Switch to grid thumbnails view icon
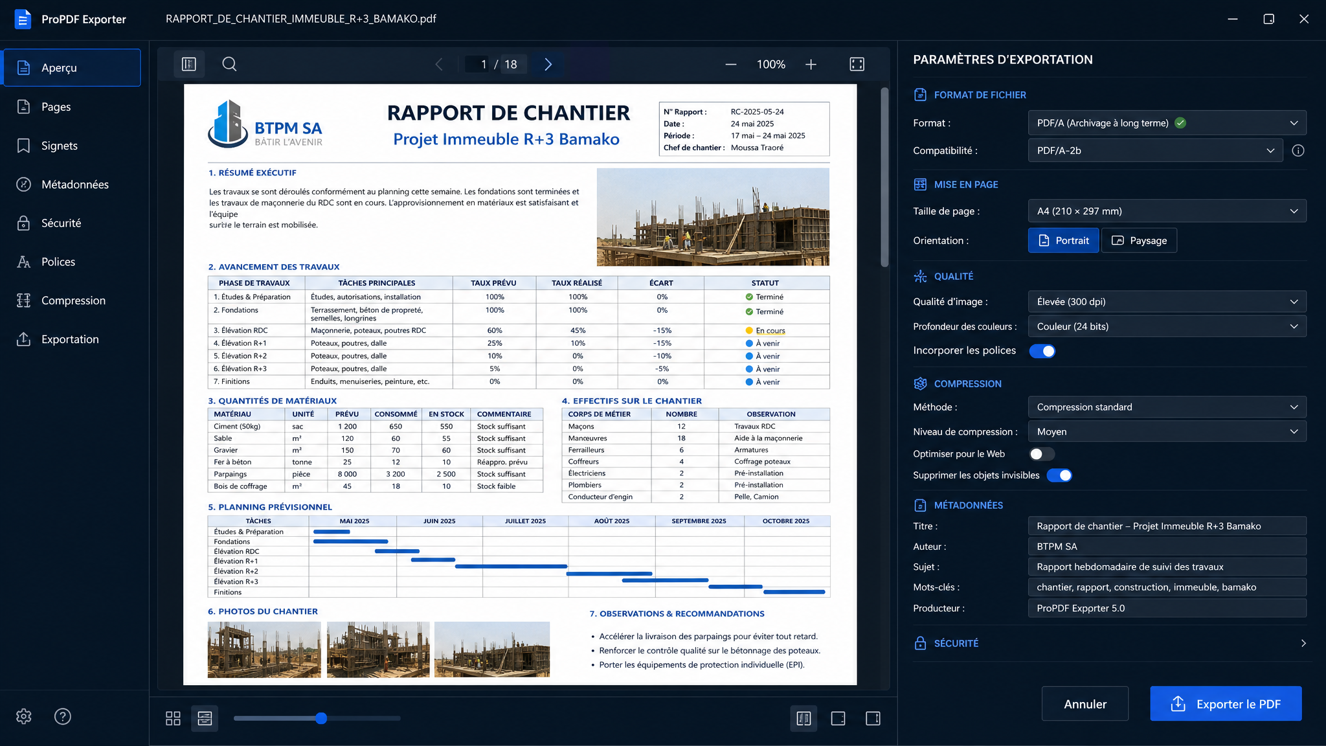This screenshot has width=1326, height=746. 173,718
